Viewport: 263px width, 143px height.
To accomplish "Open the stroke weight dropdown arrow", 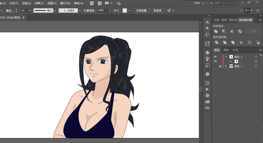I will point(30,11).
